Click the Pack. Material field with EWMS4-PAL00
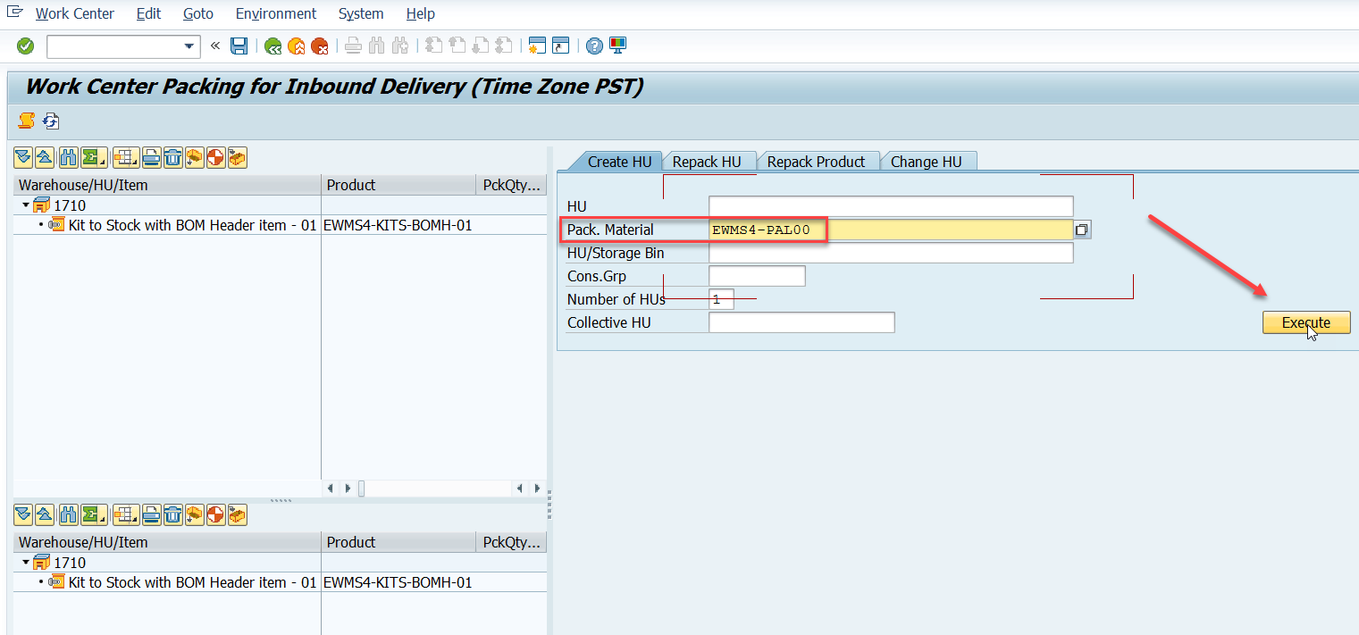 tap(891, 230)
